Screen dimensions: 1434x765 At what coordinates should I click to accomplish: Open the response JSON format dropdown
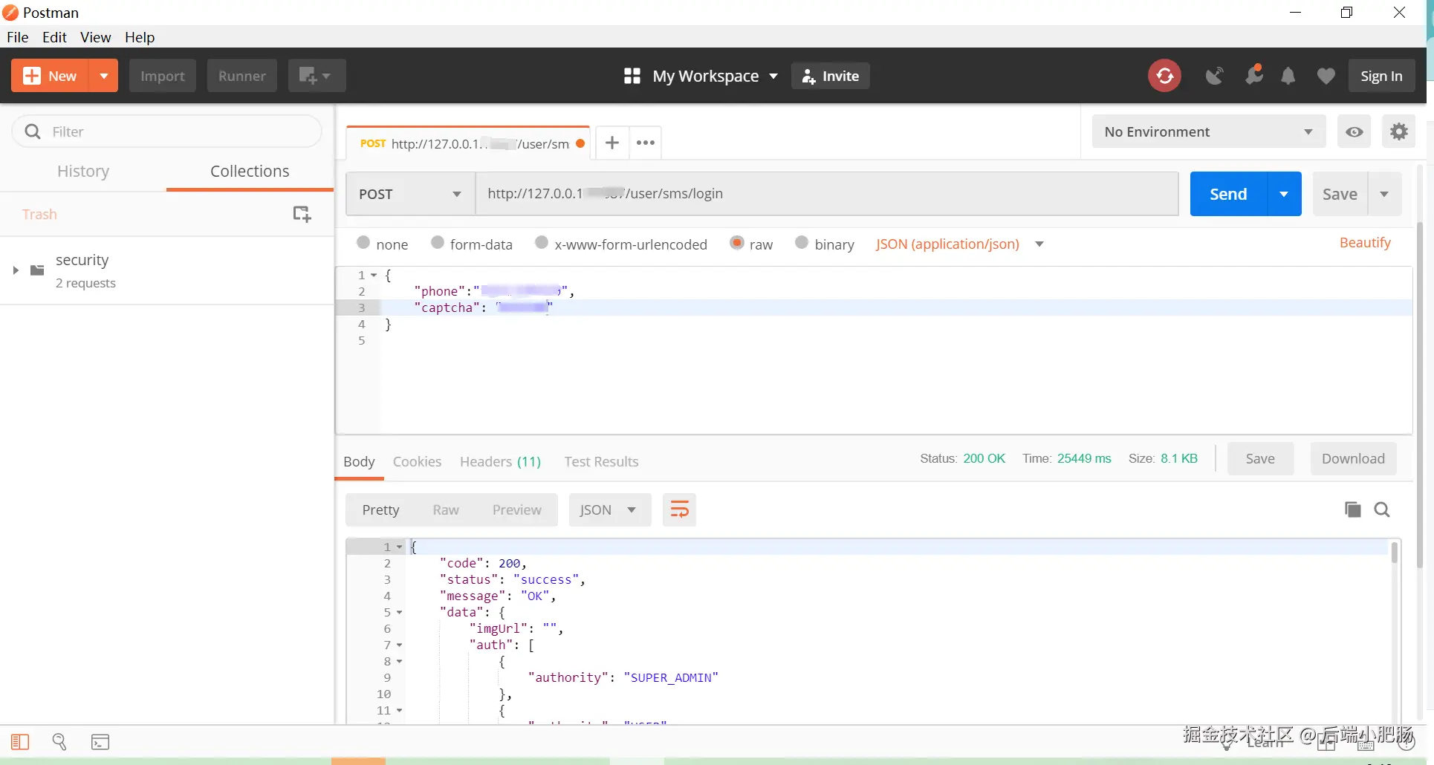pyautogui.click(x=609, y=510)
